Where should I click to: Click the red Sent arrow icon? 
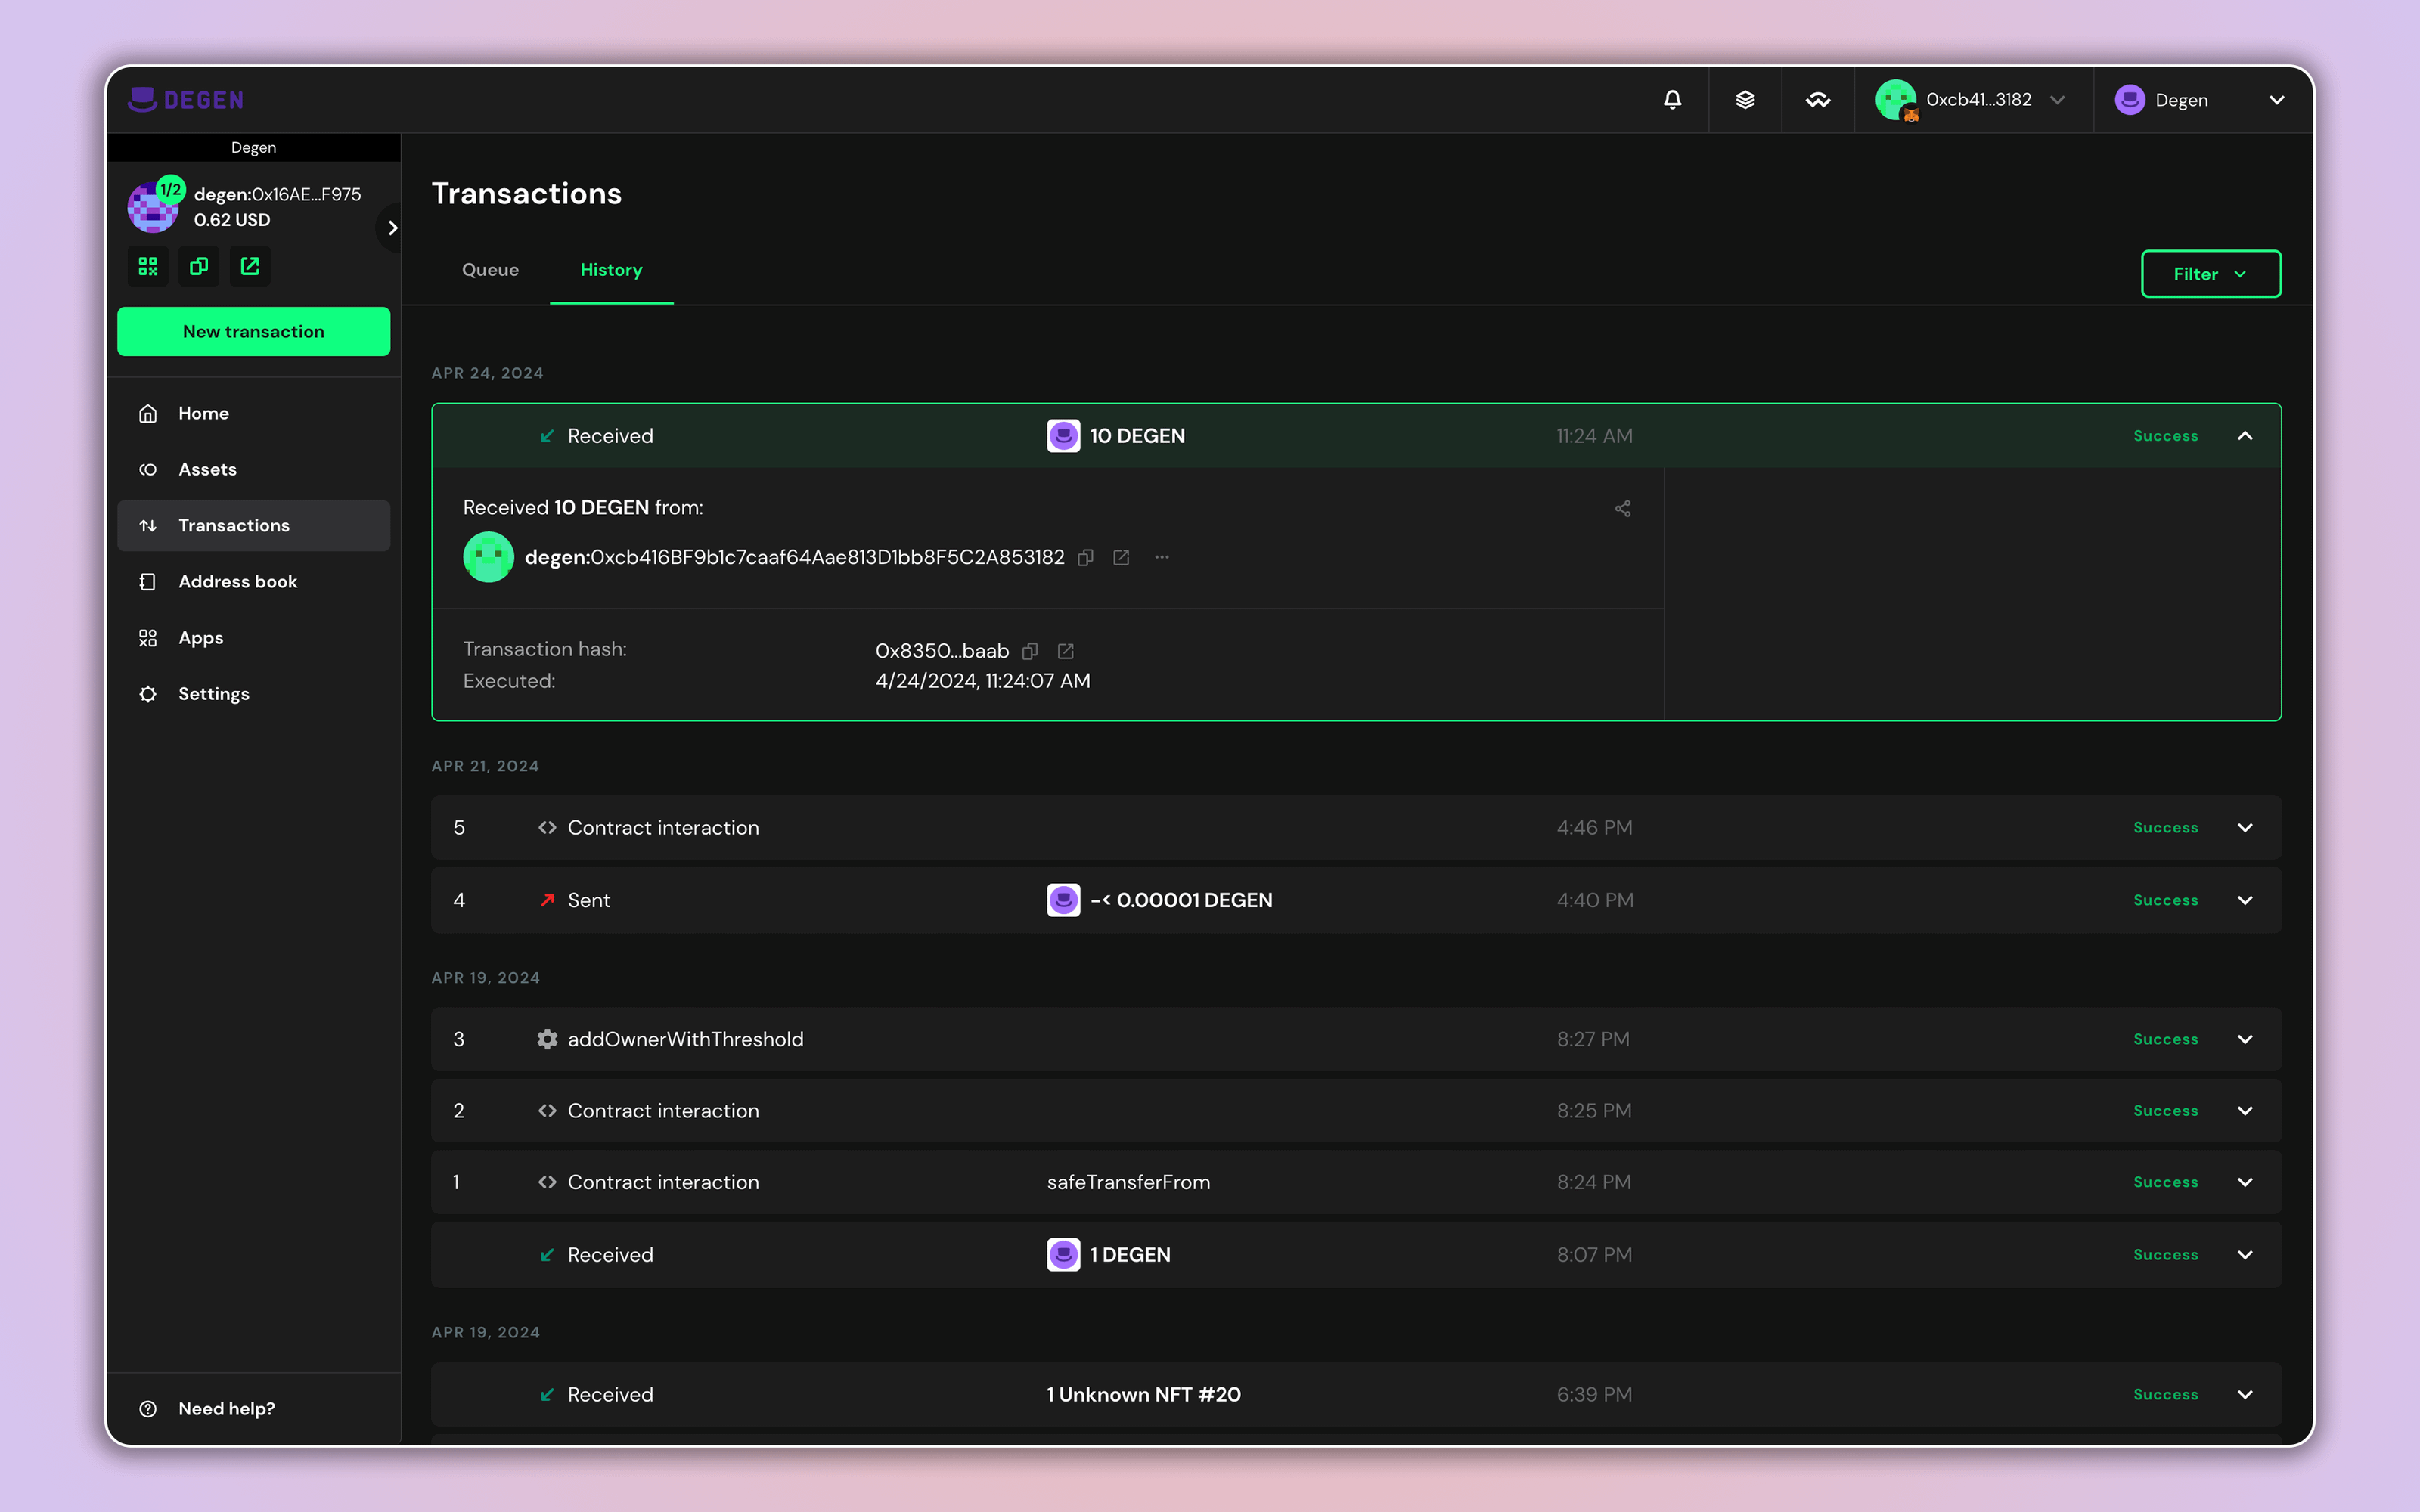tap(547, 900)
